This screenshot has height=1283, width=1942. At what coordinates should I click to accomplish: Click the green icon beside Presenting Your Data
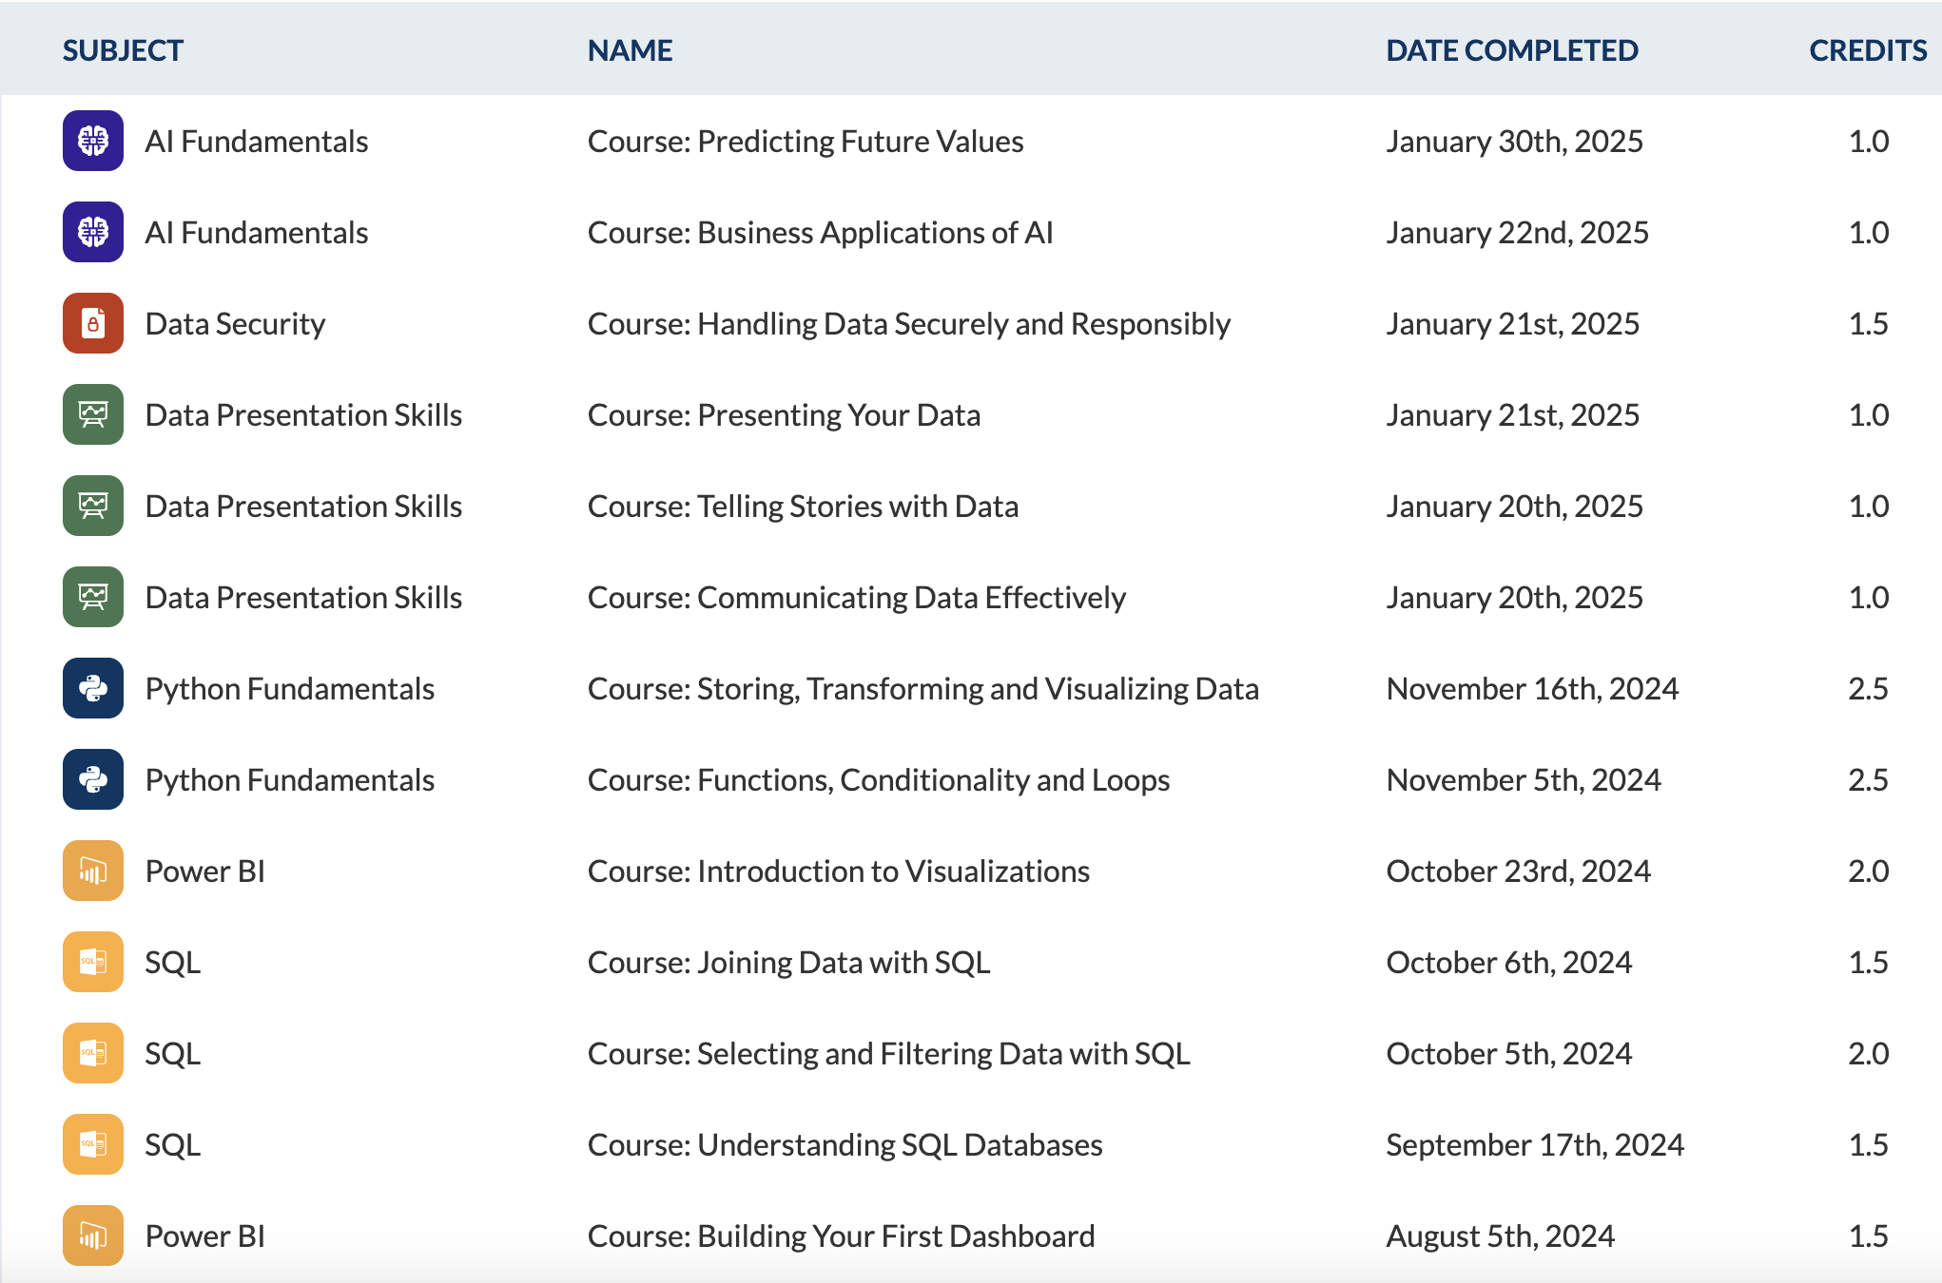pyautogui.click(x=93, y=414)
